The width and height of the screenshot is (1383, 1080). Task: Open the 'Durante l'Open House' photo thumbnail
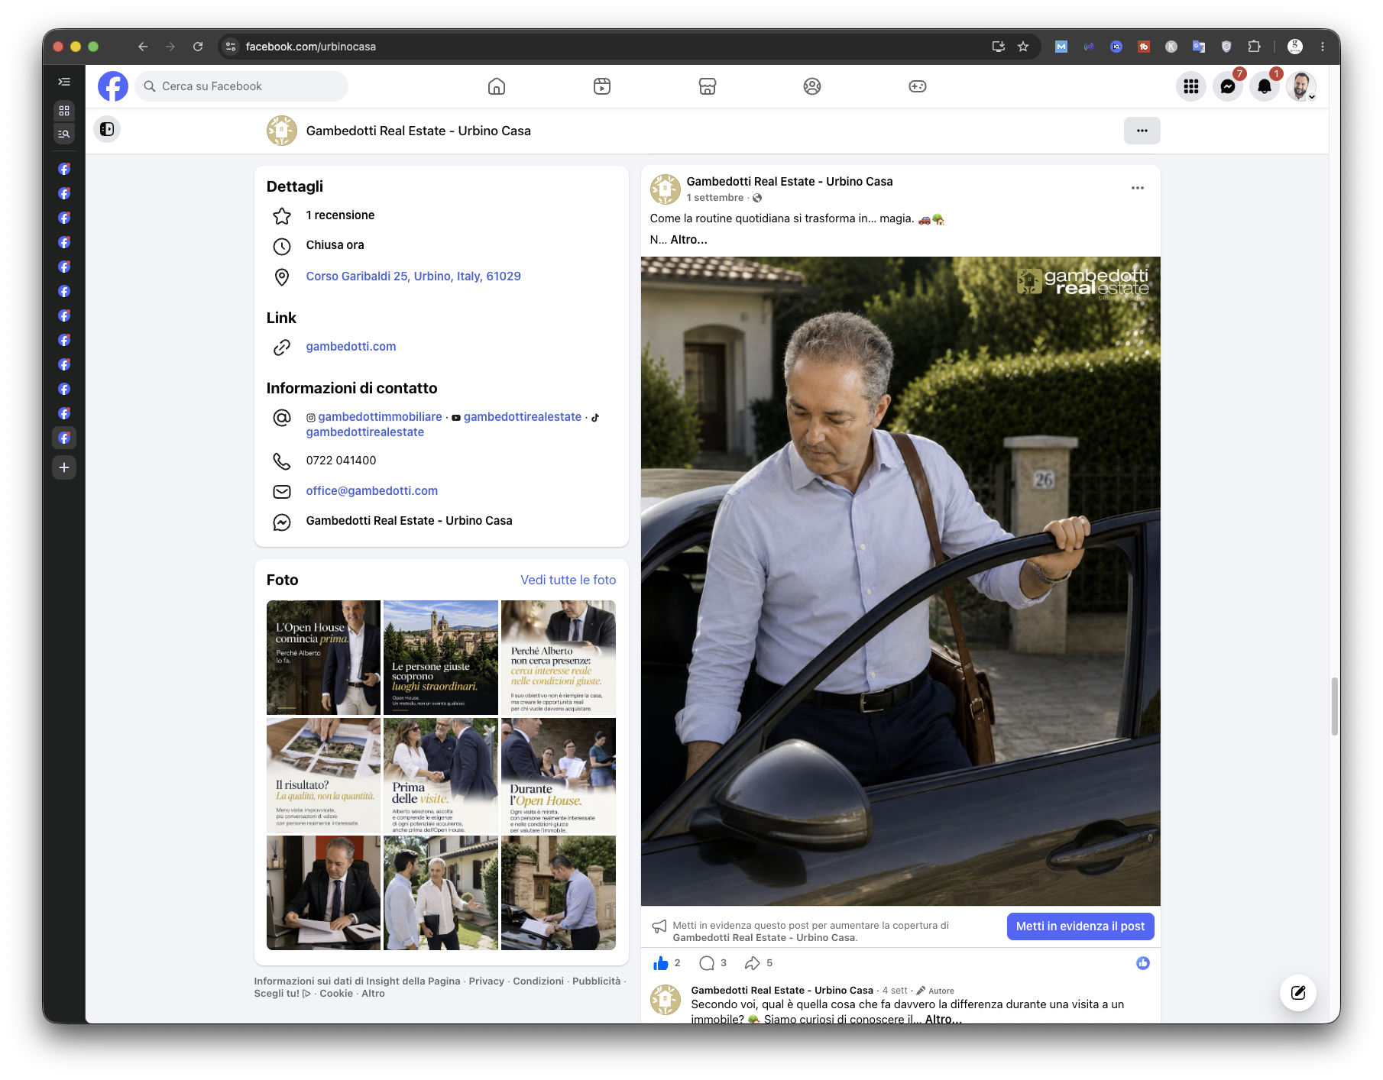[x=559, y=775]
